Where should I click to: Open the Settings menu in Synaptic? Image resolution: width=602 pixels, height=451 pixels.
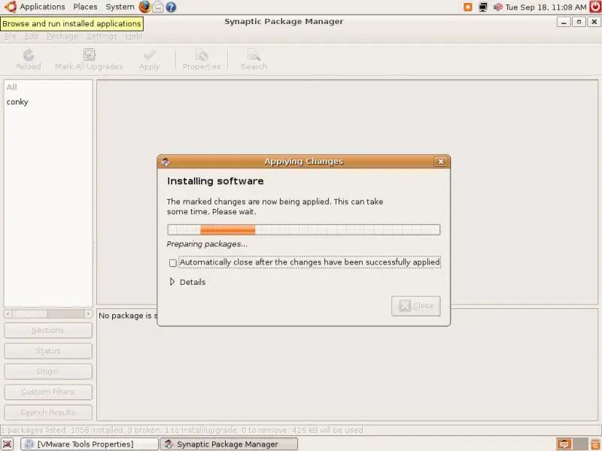click(x=102, y=36)
